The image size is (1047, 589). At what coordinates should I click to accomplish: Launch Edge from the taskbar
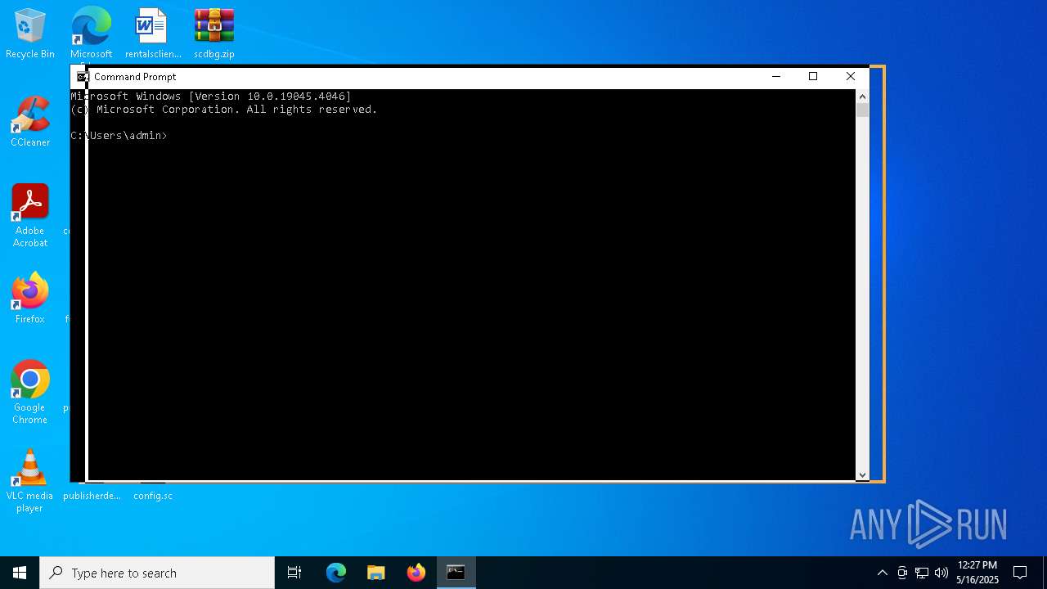click(336, 573)
